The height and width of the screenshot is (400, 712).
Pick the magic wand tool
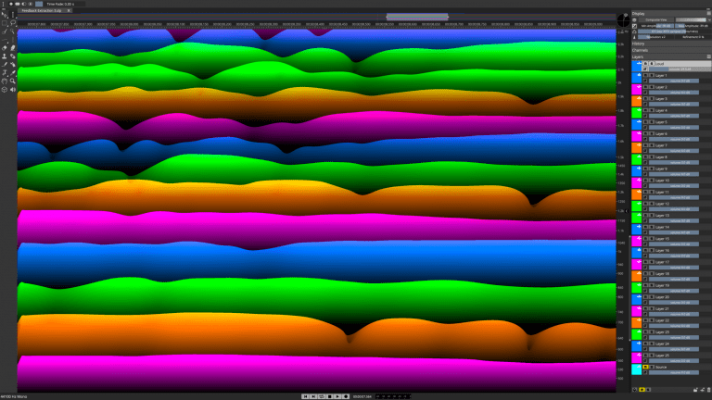tap(13, 31)
